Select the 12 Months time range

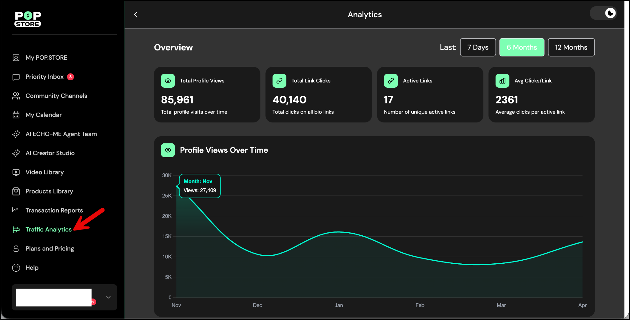coord(571,47)
